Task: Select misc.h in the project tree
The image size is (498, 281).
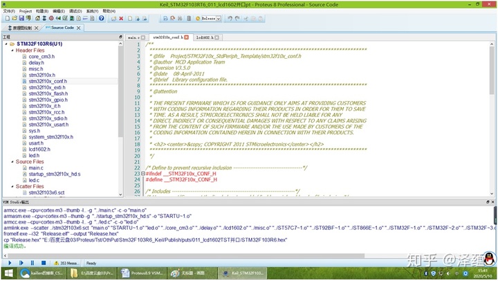Action: [35, 69]
